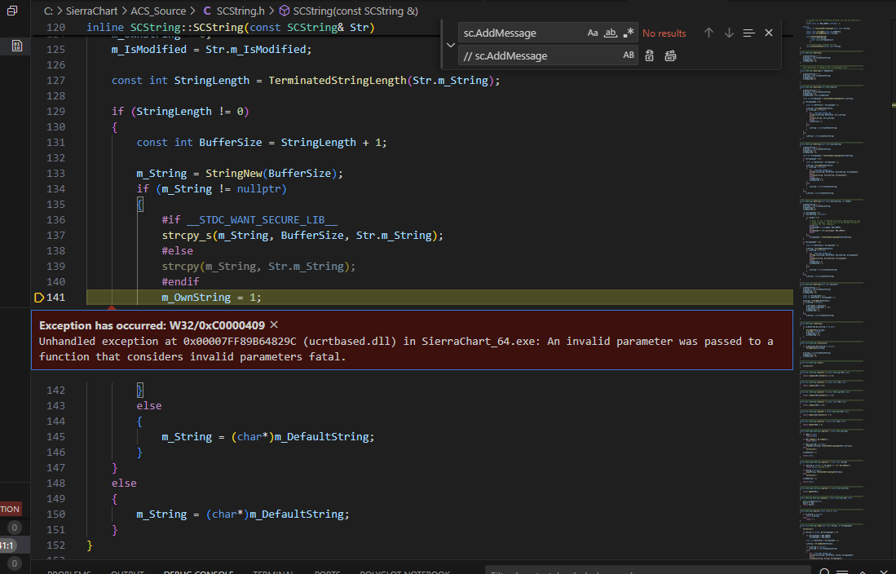Close the exception message popup
This screenshot has width=896, height=574.
(x=274, y=325)
